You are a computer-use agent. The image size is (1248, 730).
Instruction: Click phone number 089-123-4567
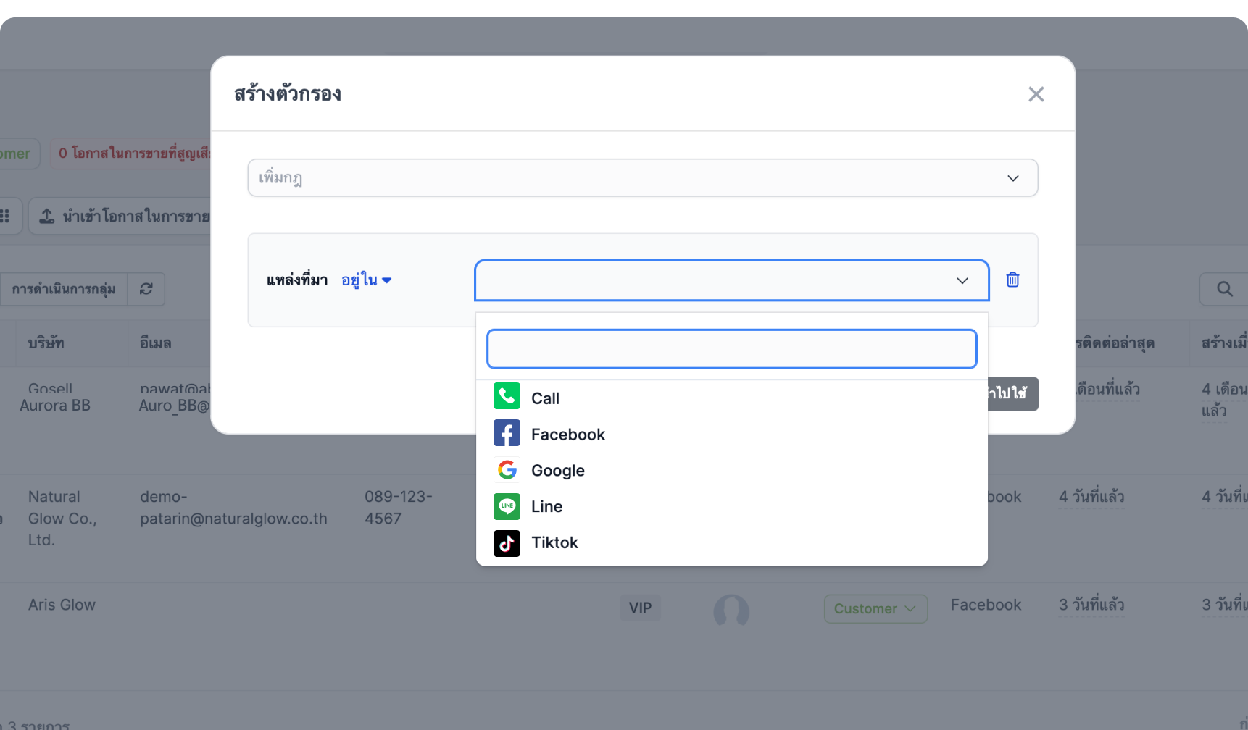(399, 508)
